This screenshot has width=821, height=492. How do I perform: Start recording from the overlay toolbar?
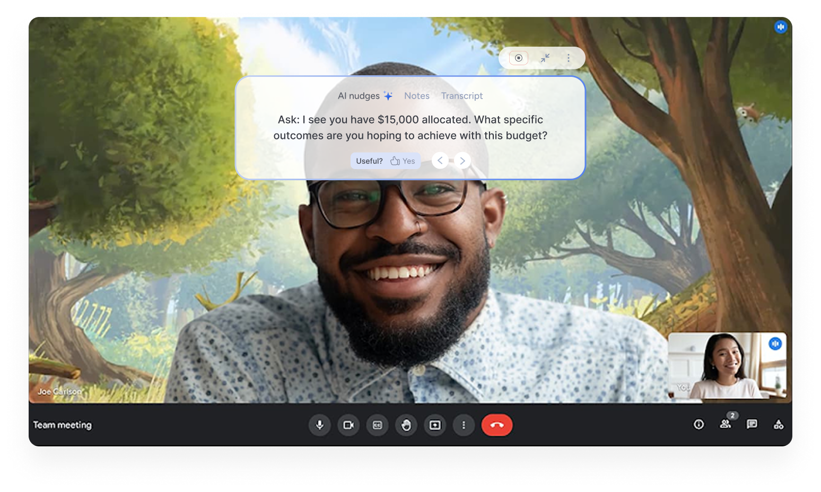pyautogui.click(x=519, y=58)
